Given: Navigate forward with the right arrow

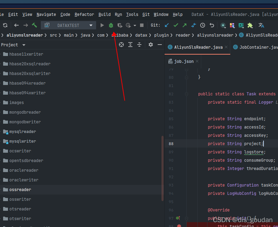Looking at the screenshot, I should [26, 25].
